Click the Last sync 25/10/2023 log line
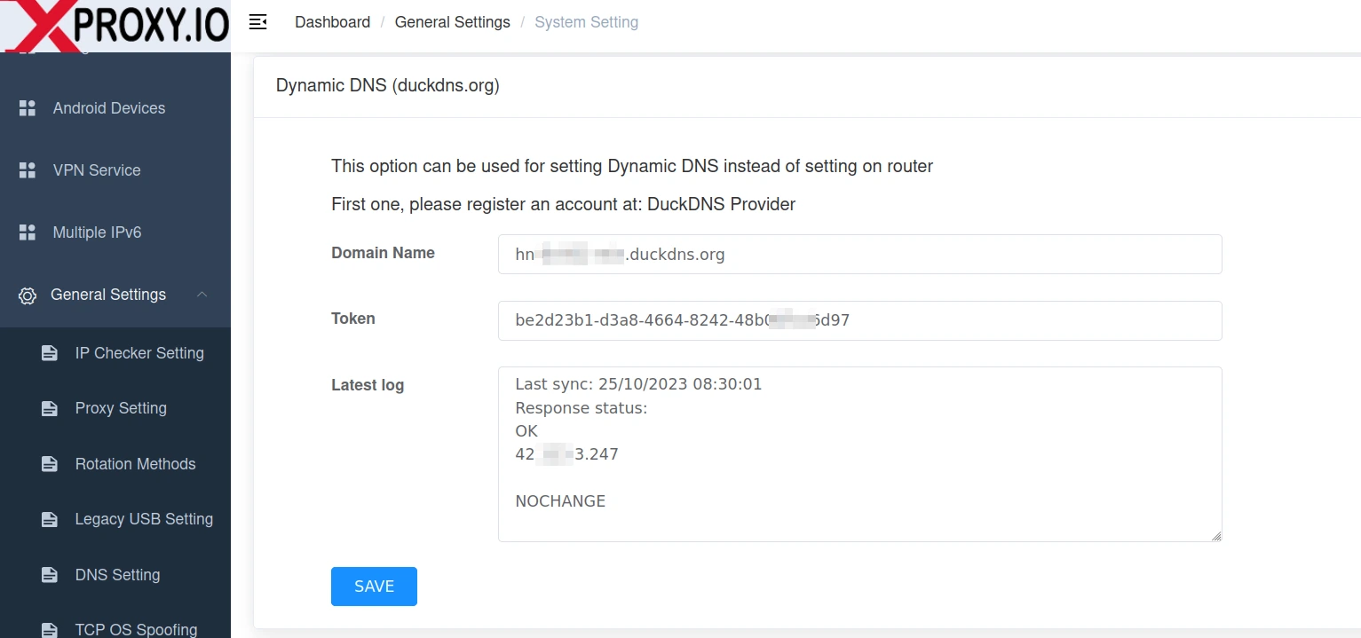Screen dimensions: 1361x638 pyautogui.click(x=638, y=384)
